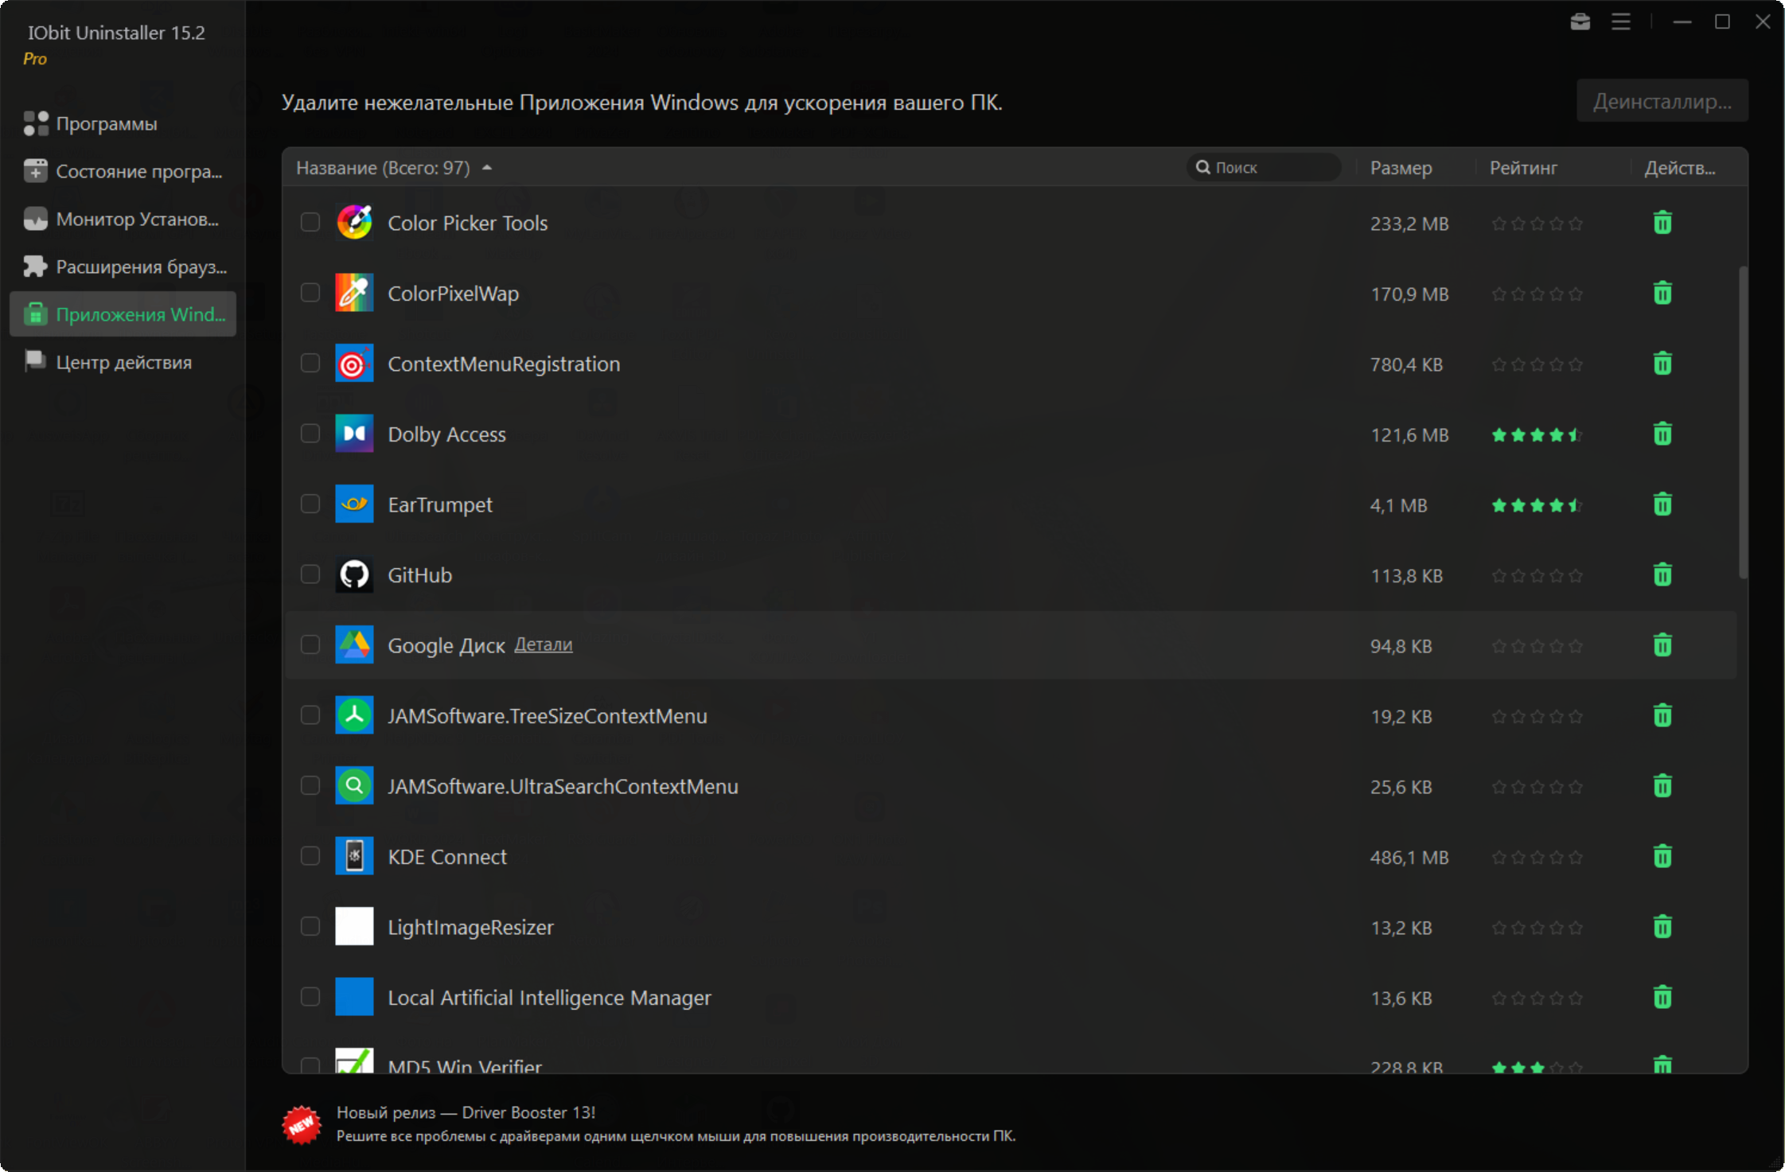Click trash icon for Color Picker Tools

point(1662,223)
